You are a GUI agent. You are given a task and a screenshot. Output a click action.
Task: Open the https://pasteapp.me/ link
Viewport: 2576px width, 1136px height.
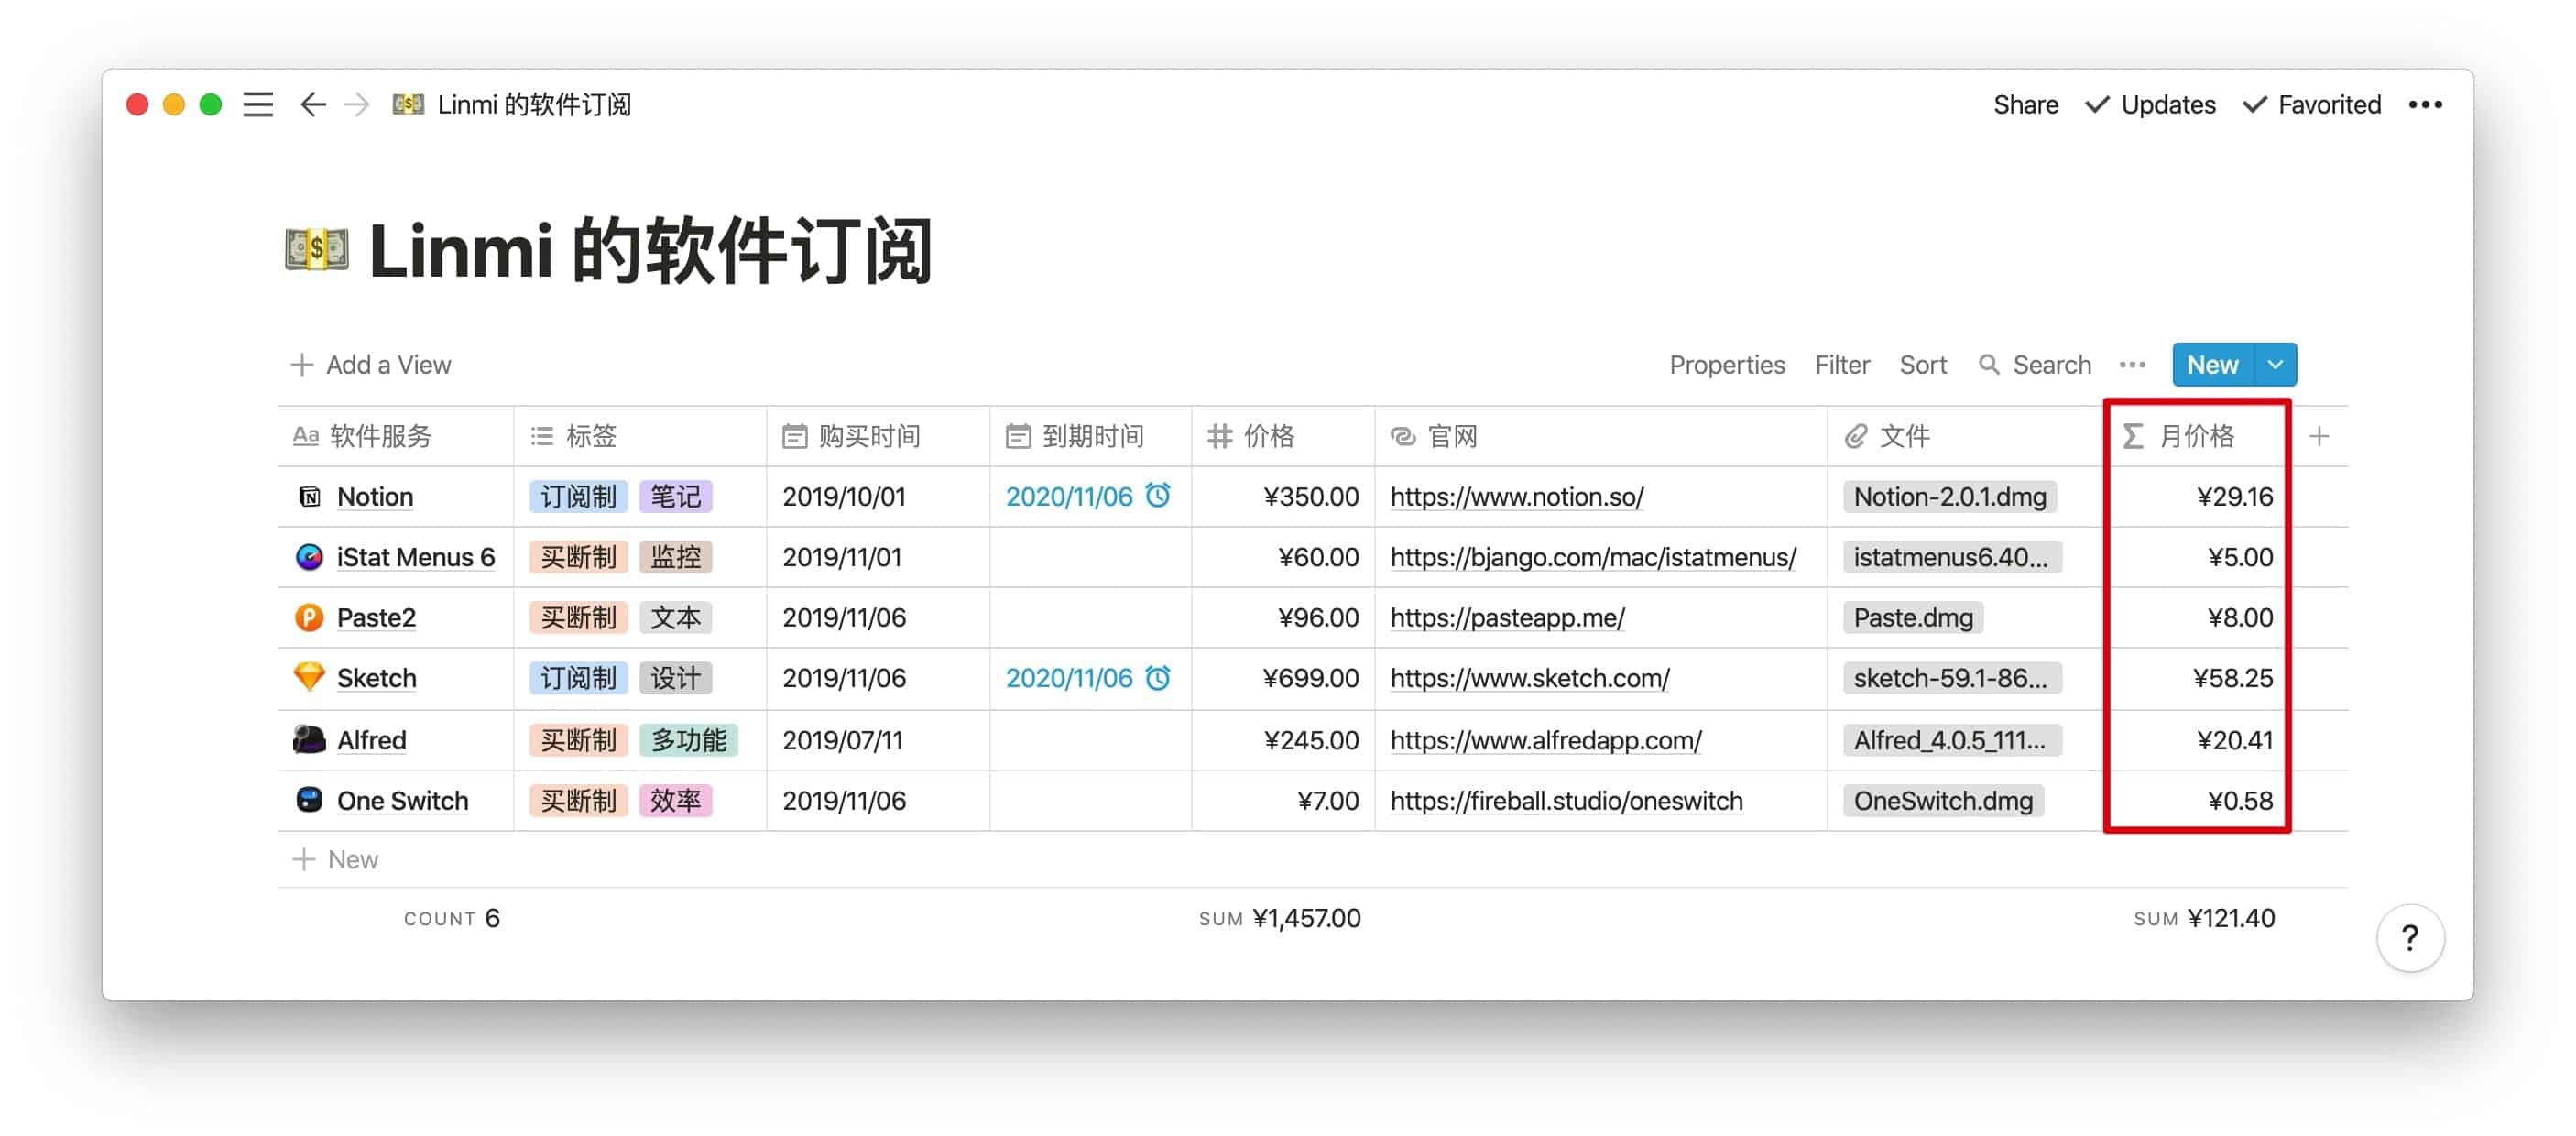click(x=1507, y=618)
